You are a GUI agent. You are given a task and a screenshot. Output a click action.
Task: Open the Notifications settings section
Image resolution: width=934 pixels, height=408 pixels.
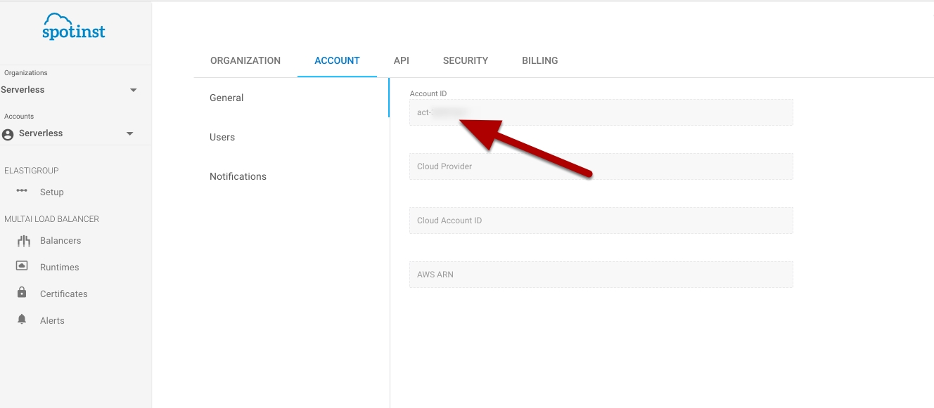pyautogui.click(x=238, y=176)
